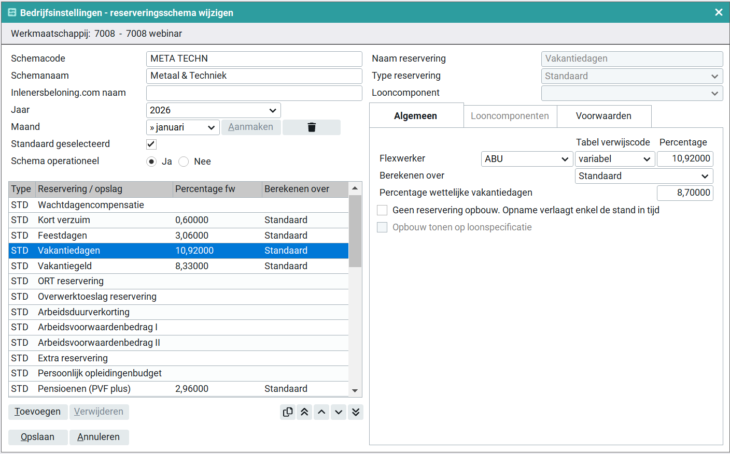The image size is (730, 454).
Task: Move selected row down one position
Action: click(339, 412)
